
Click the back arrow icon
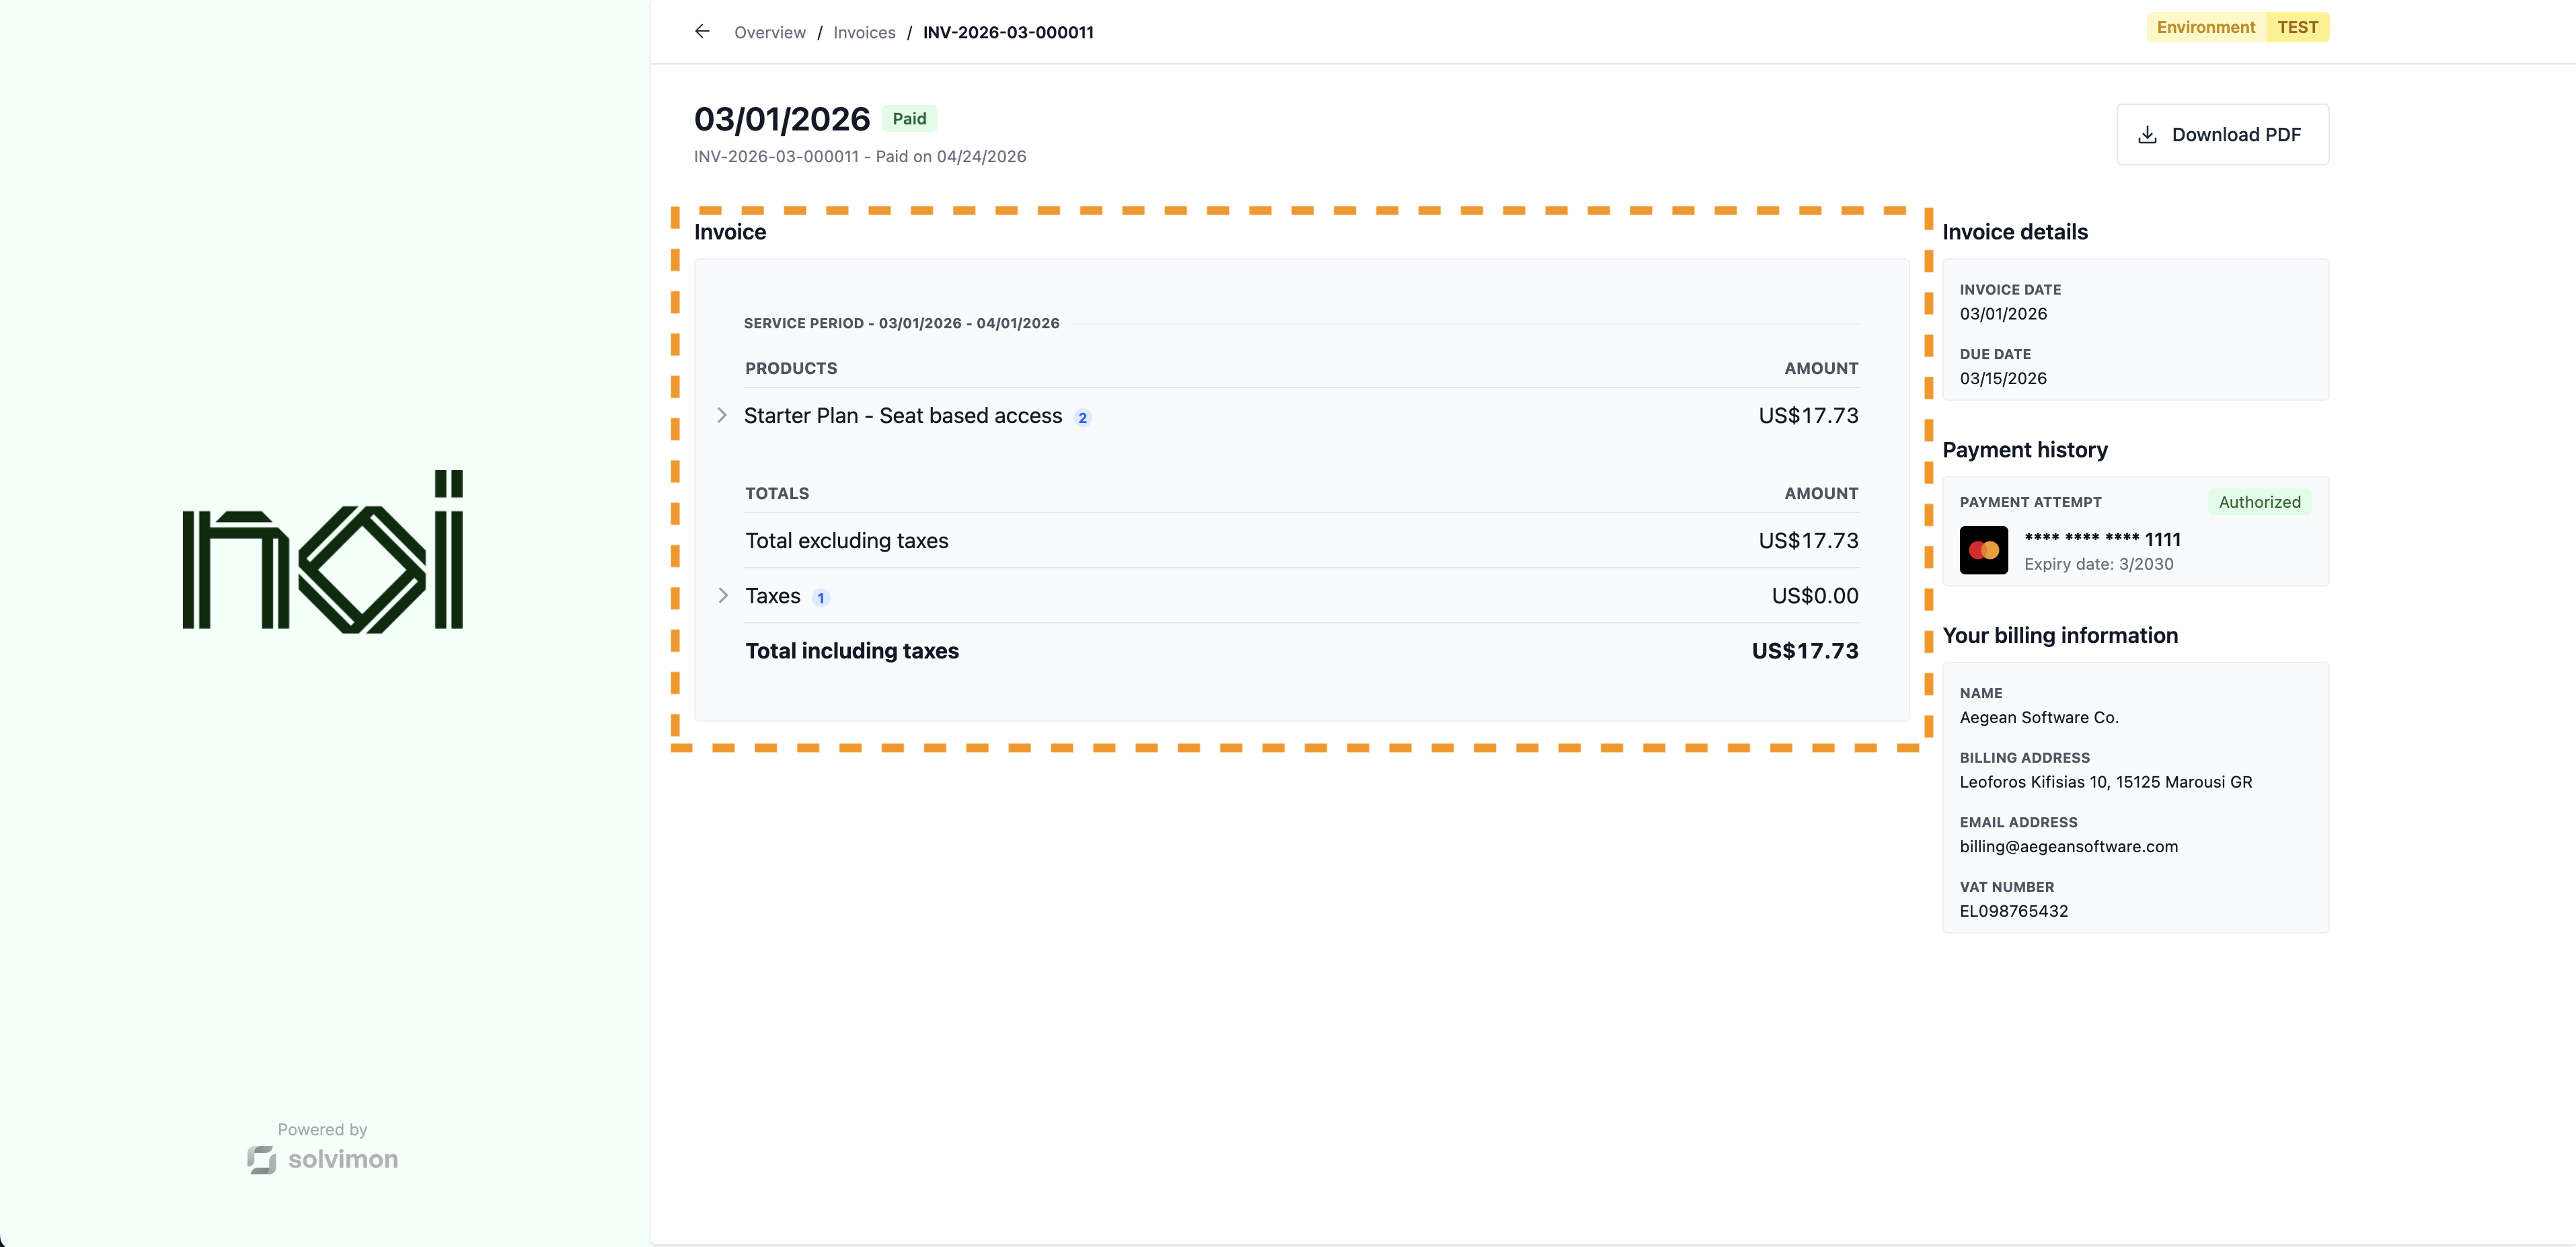[x=702, y=32]
